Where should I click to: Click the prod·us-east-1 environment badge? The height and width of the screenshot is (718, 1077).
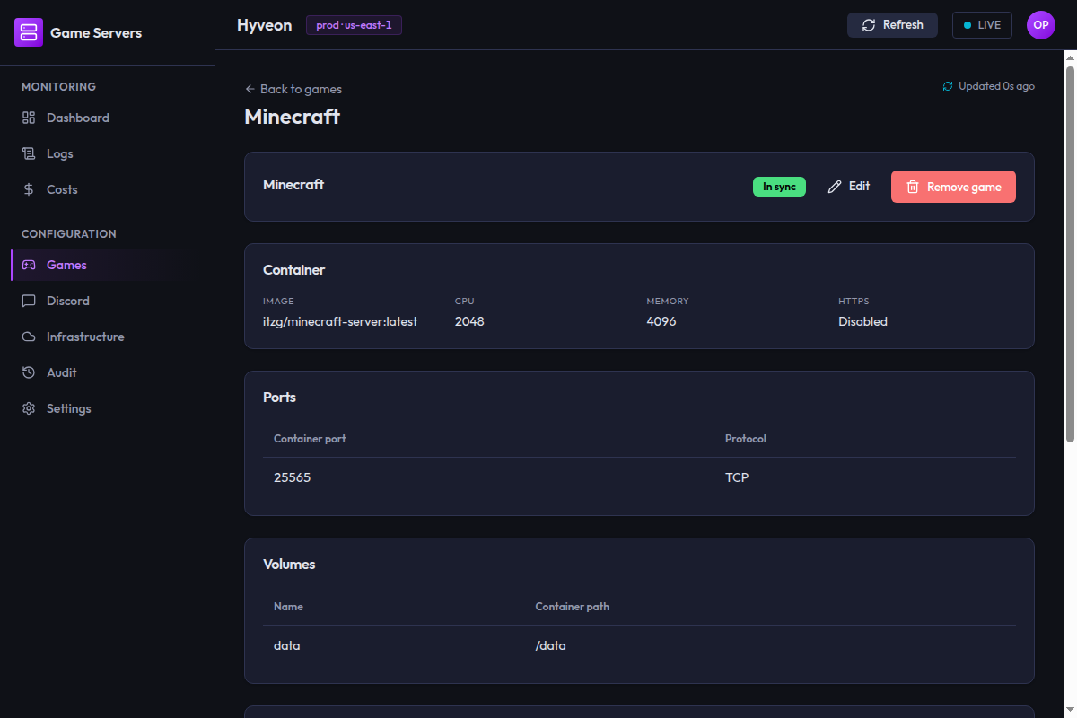click(x=354, y=25)
